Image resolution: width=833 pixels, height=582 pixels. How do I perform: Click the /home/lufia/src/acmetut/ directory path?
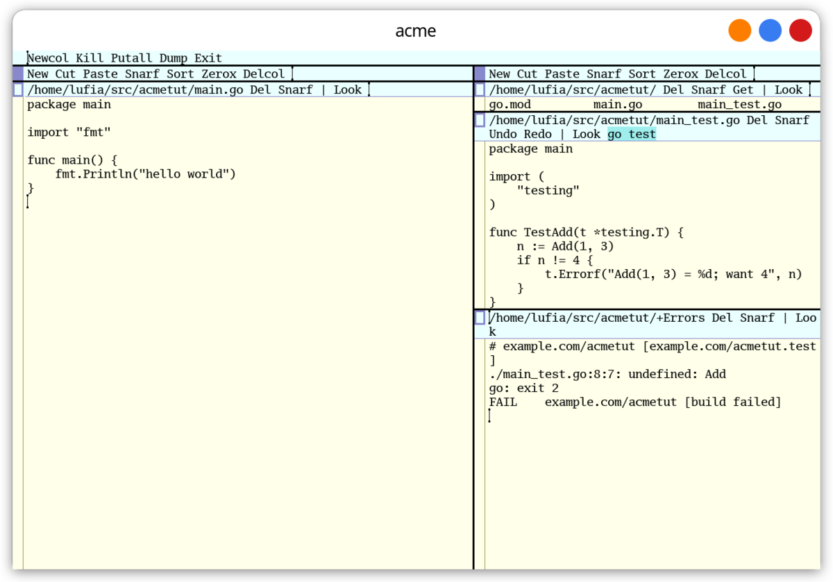[573, 89]
